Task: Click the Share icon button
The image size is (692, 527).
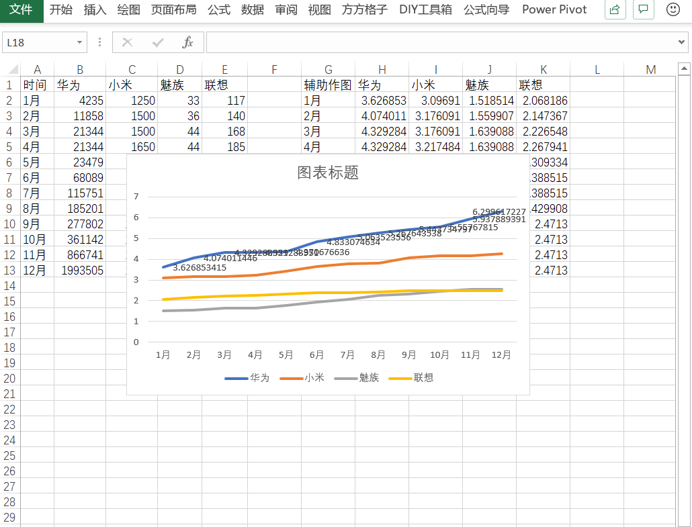Action: point(615,9)
